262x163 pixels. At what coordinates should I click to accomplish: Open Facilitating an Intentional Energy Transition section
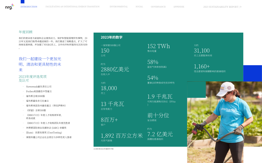[73, 7]
